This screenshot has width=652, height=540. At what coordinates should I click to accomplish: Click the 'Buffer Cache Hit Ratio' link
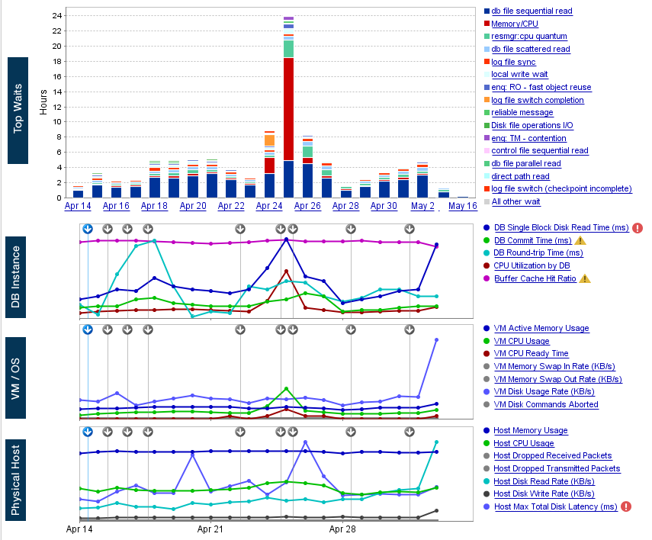click(x=535, y=278)
